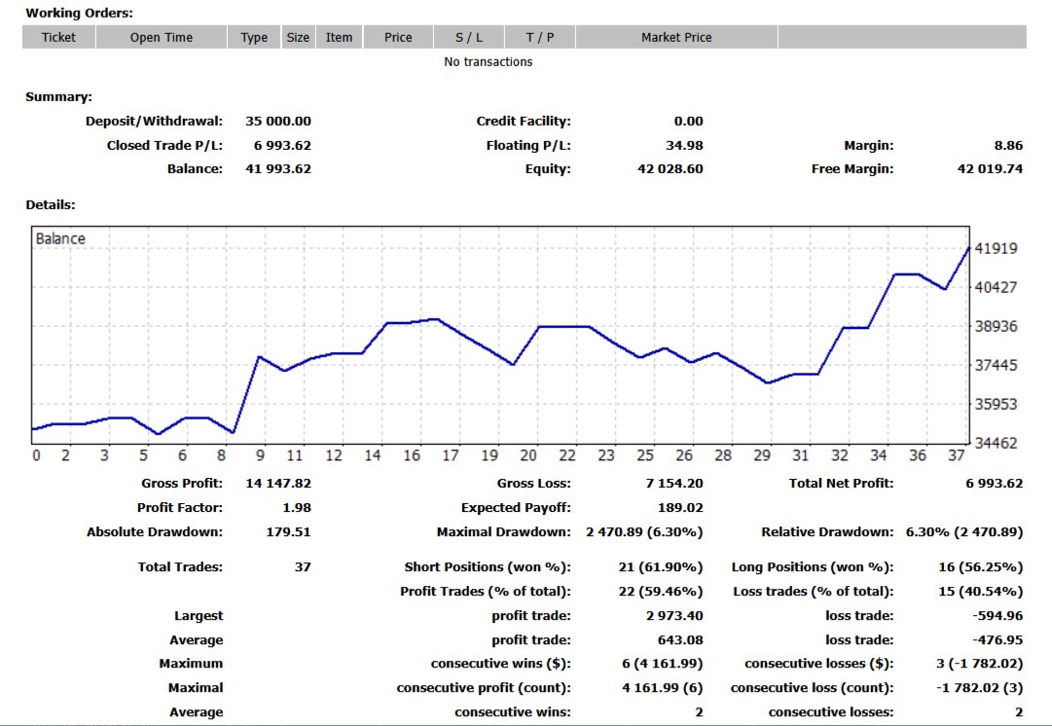
Task: Click the Item column header
Action: (339, 37)
